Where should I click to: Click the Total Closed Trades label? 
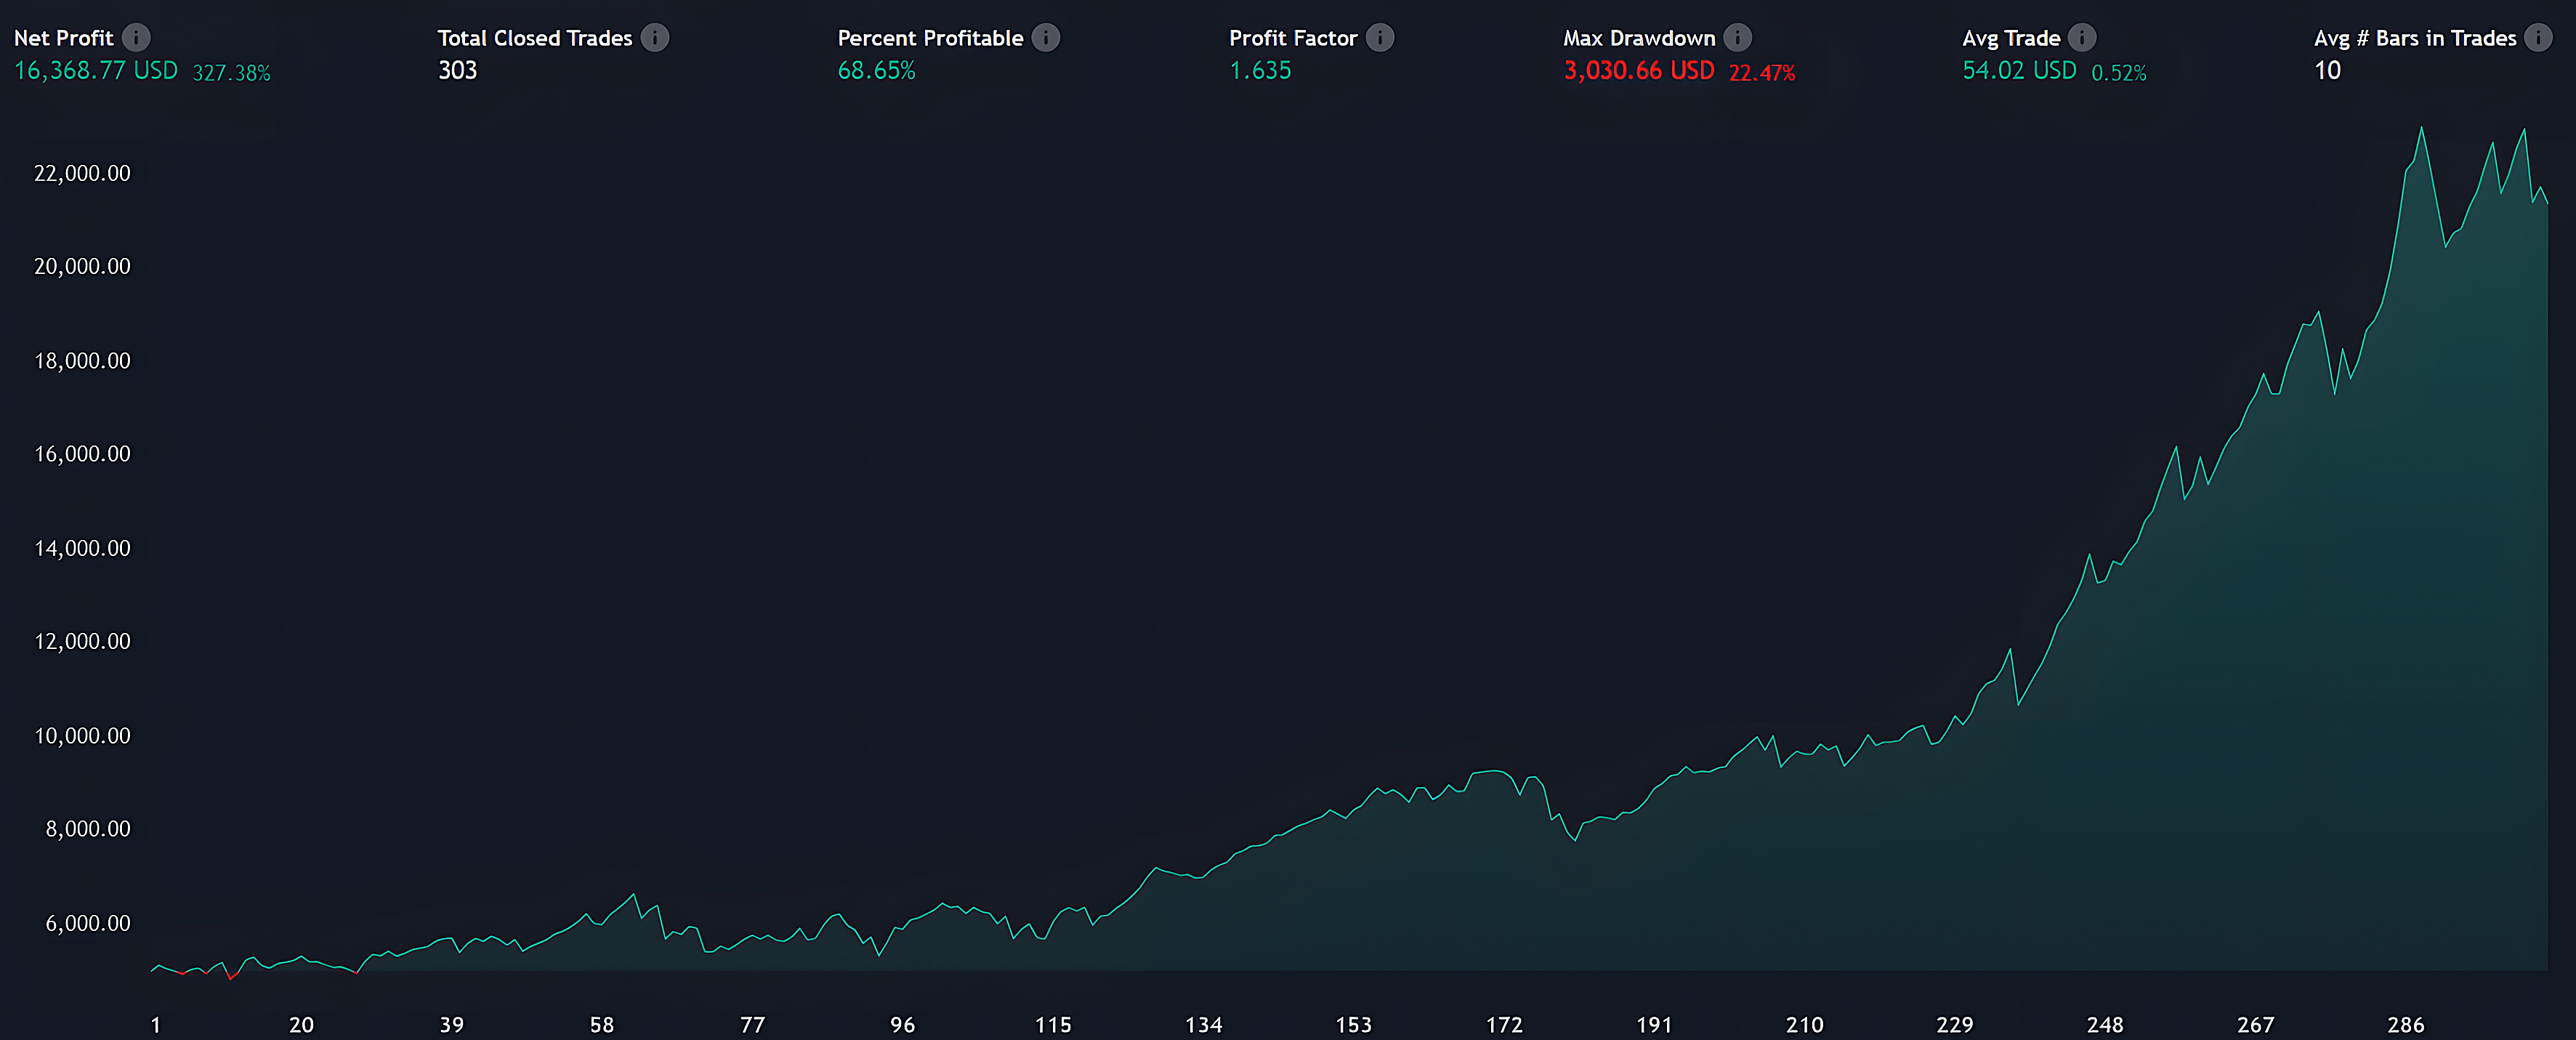coord(535,38)
